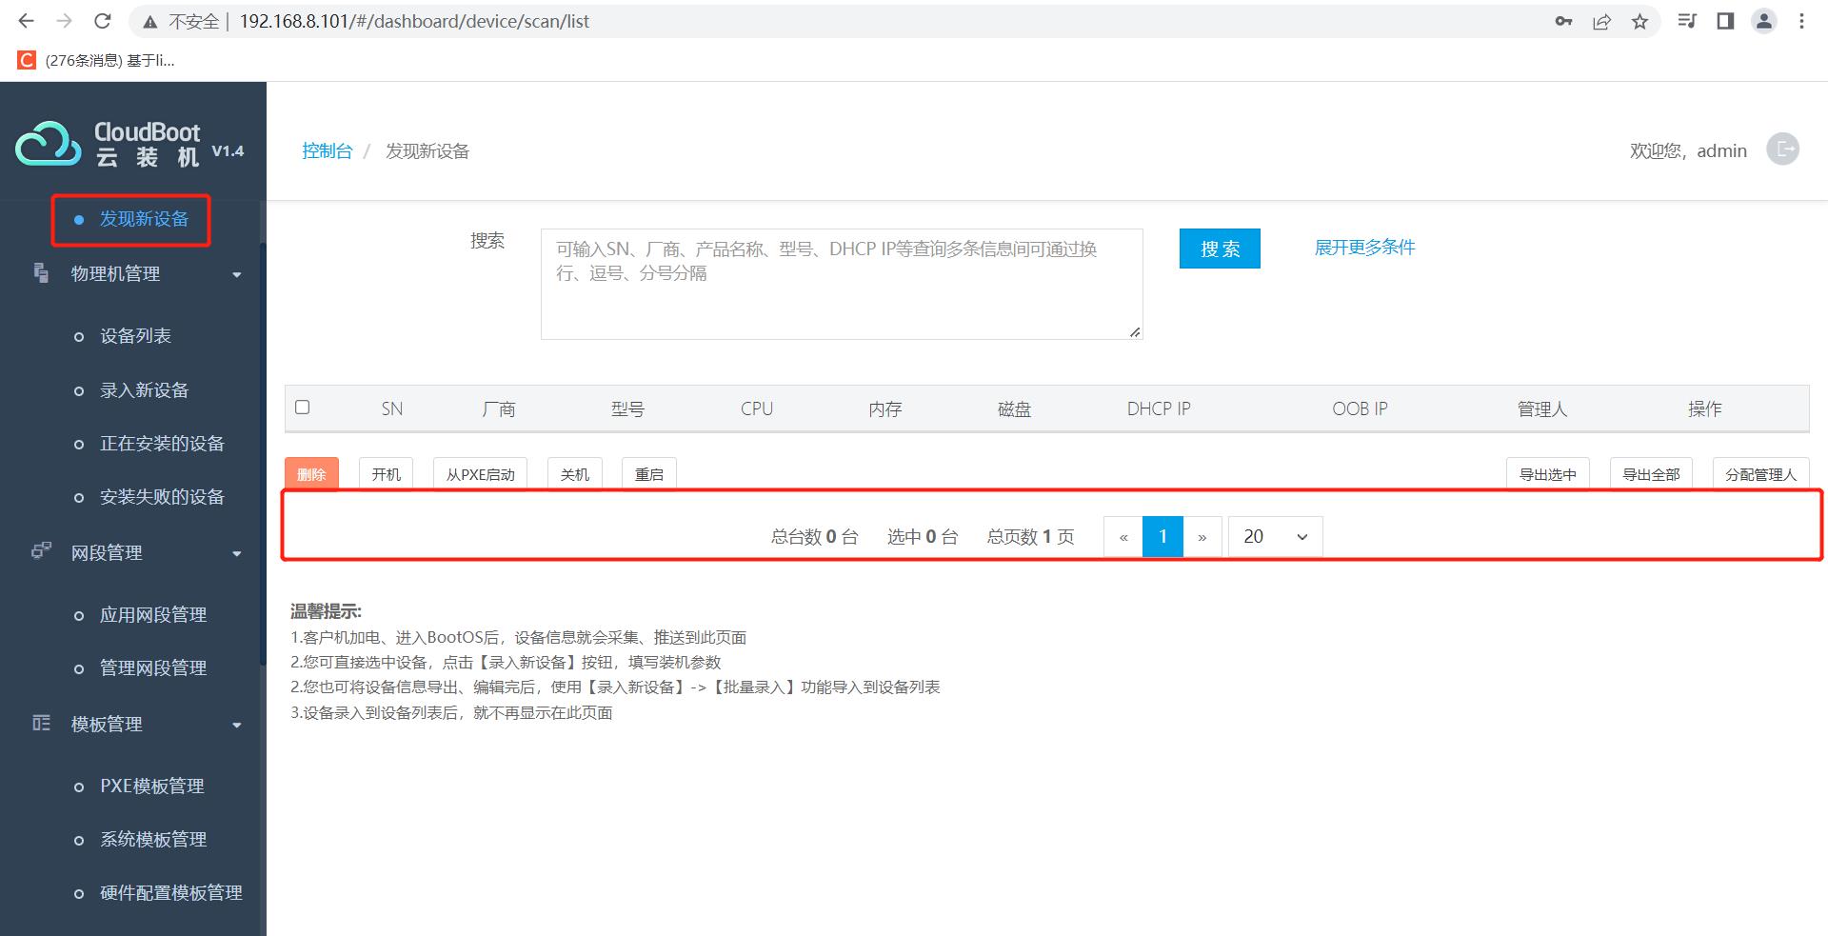Click the 开机 power-on button

386,473
